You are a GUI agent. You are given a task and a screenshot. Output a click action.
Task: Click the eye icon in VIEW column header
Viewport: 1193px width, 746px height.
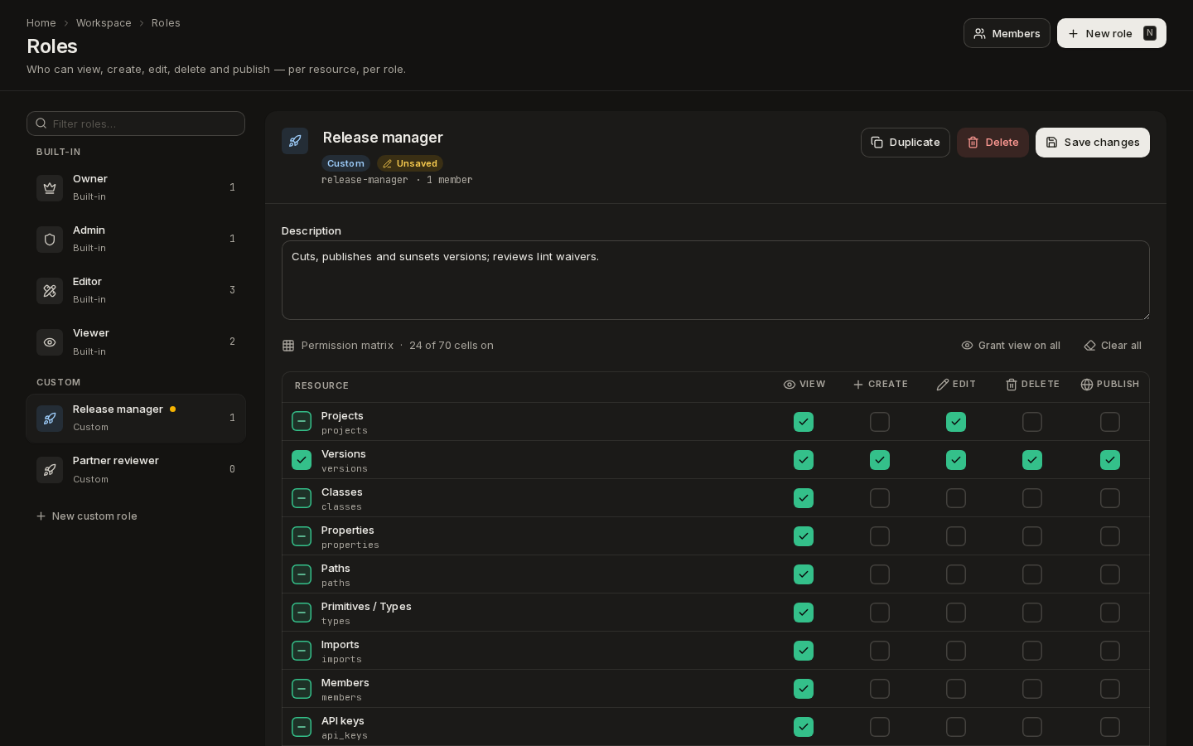tap(790, 385)
